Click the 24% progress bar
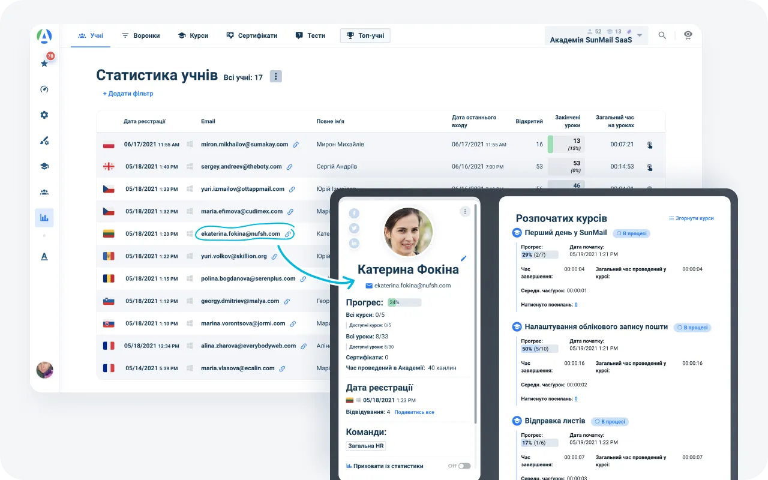Viewport: 768px width, 480px height. tap(404, 302)
